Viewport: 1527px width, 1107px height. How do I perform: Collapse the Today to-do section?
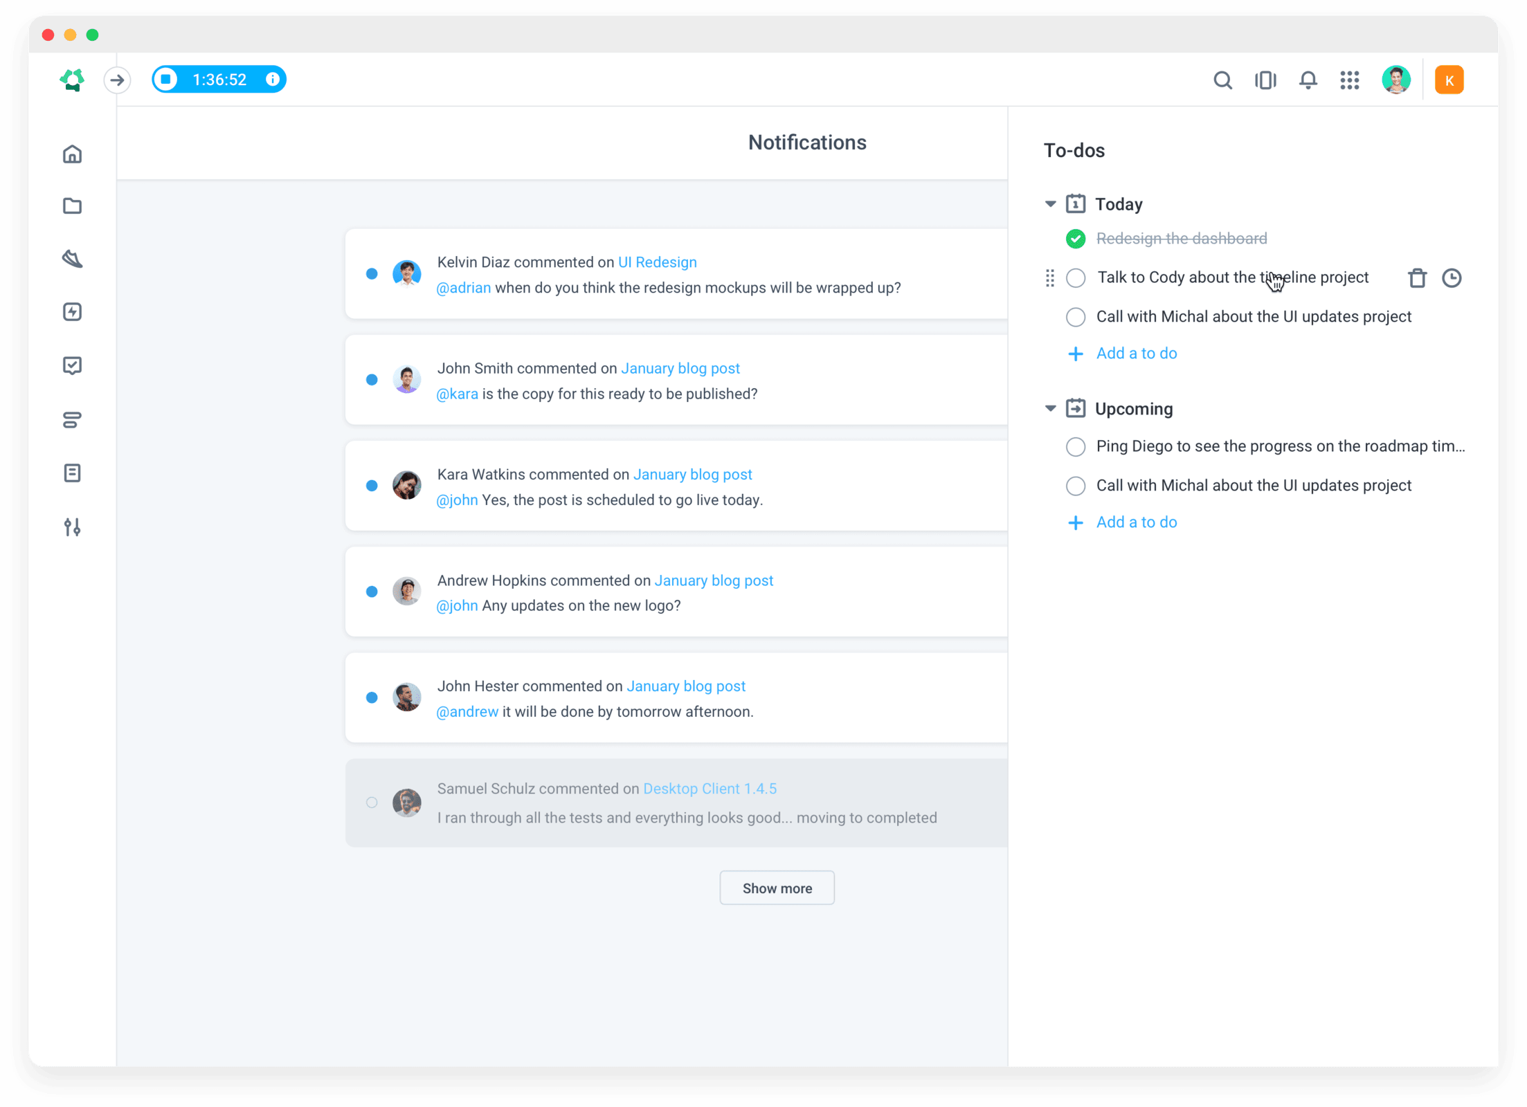(x=1050, y=203)
